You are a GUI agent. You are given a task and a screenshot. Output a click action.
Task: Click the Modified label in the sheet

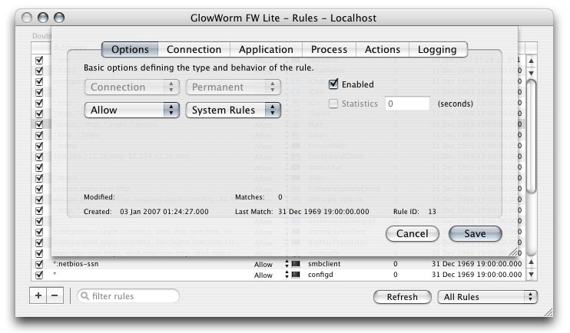click(99, 197)
